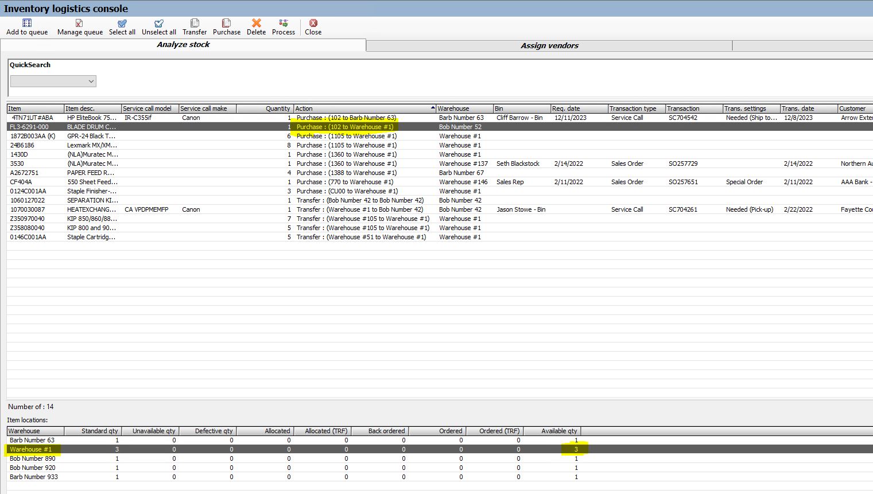The width and height of the screenshot is (873, 494).
Task: Click the Unselect all toolbar icon
Action: (159, 23)
